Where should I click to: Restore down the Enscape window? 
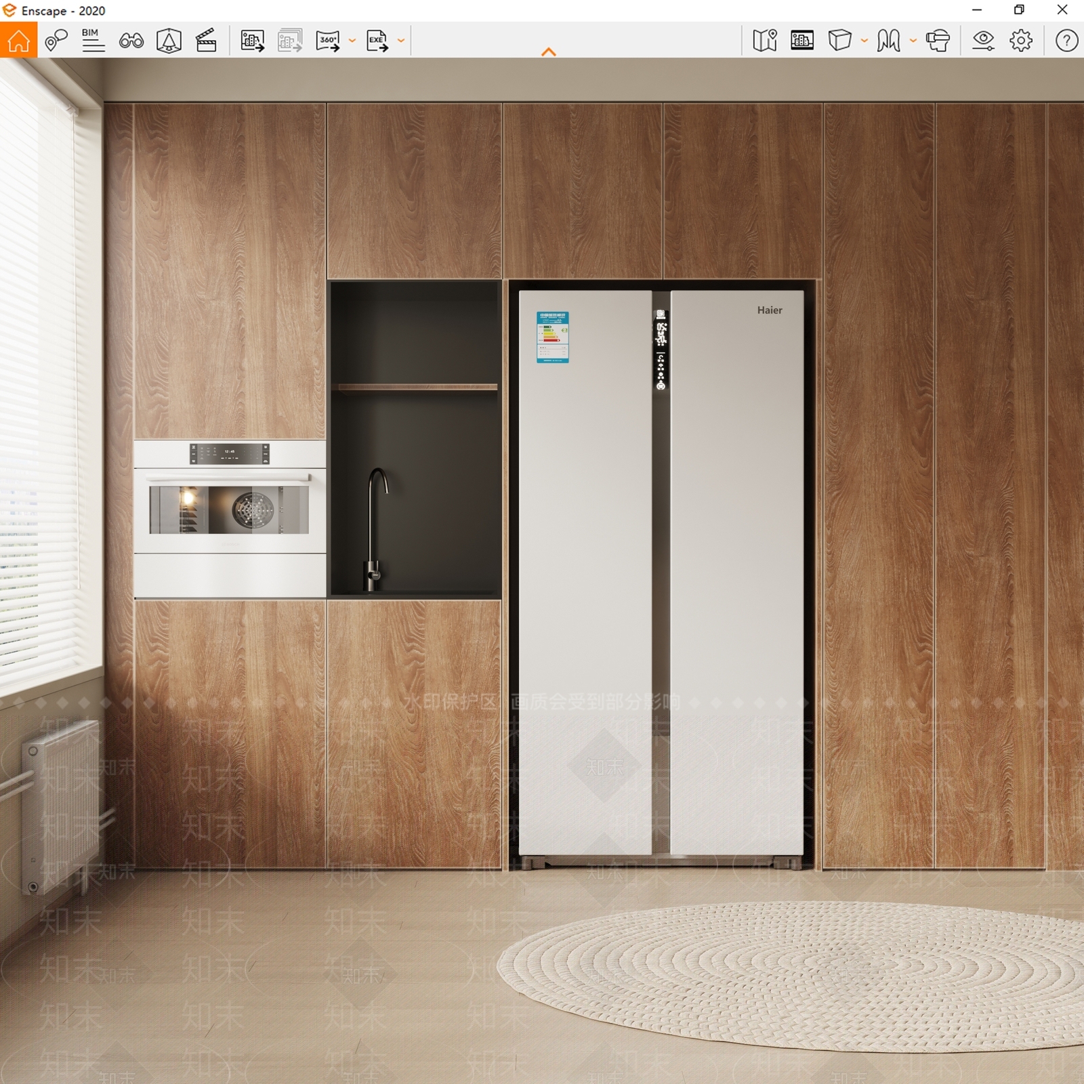tap(1019, 10)
